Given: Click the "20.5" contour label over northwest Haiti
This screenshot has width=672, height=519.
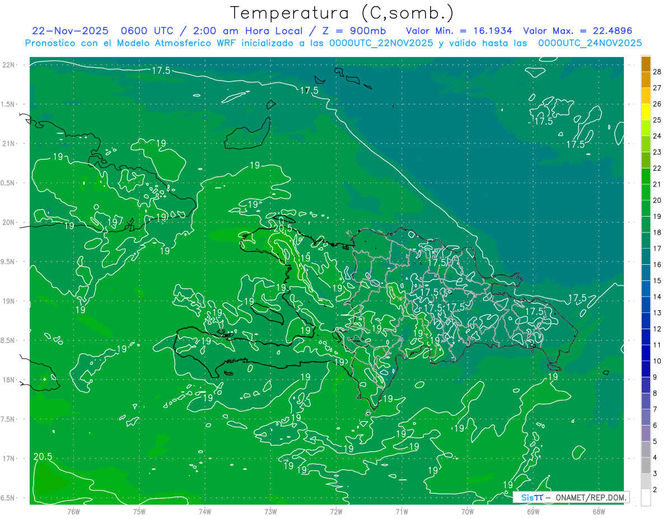Looking at the screenshot, I should [x=283, y=228].
